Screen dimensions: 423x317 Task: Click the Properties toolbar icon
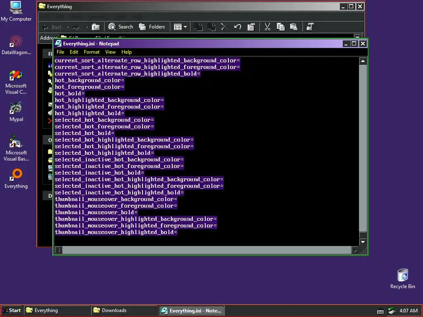tap(251, 27)
